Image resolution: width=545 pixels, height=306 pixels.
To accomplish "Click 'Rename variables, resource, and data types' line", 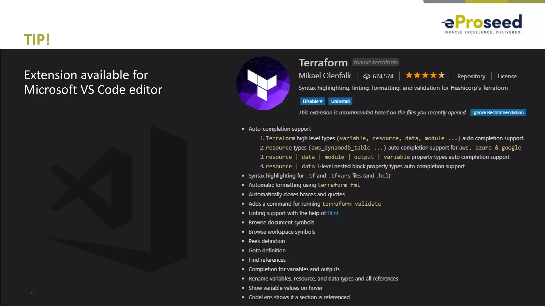I will pos(323,279).
